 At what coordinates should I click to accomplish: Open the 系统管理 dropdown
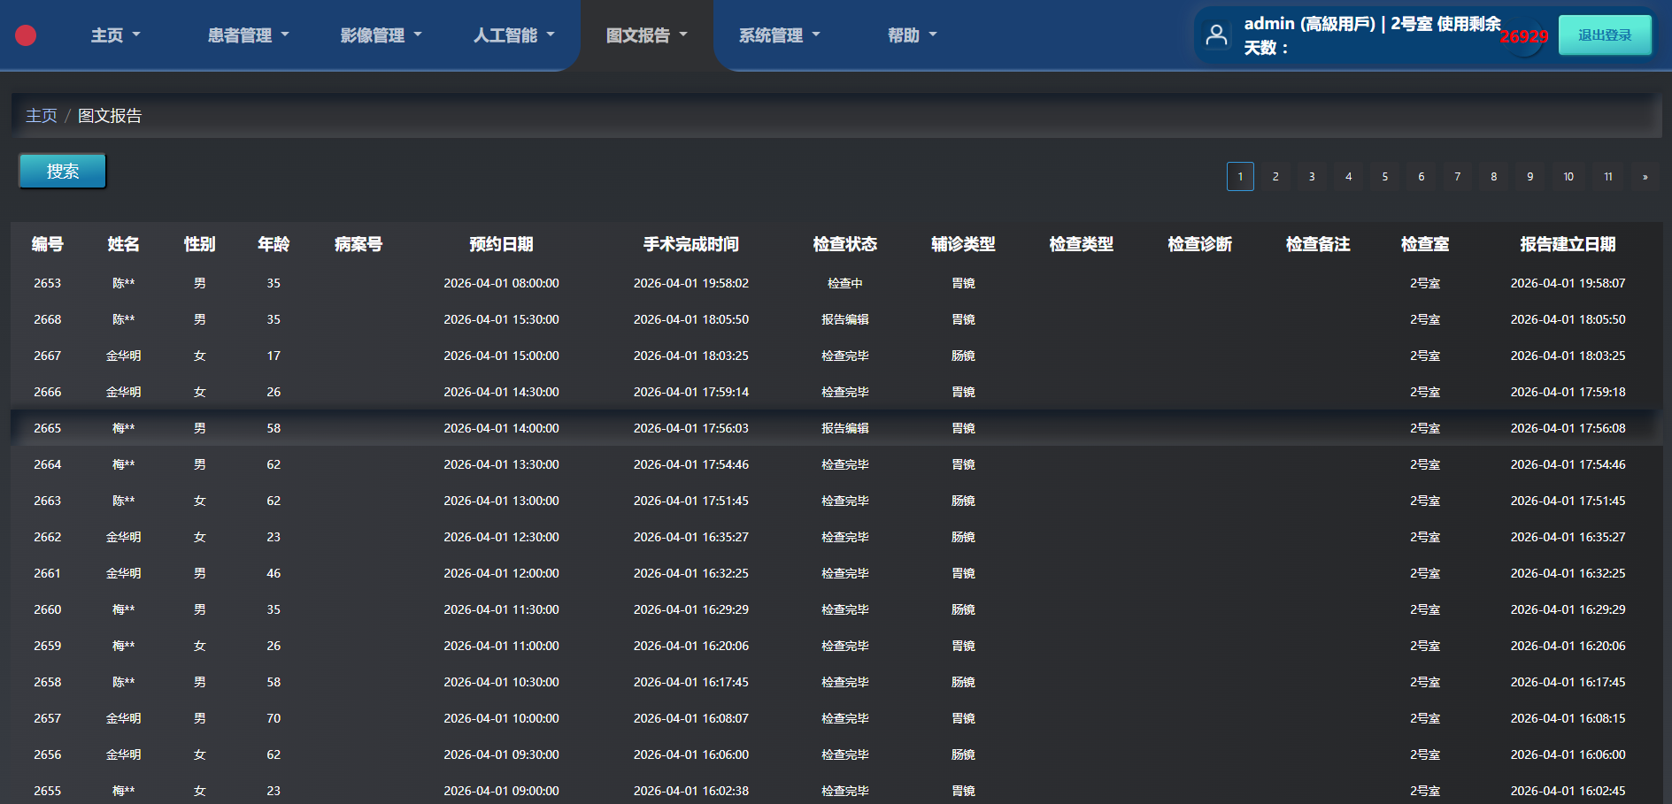(x=780, y=35)
